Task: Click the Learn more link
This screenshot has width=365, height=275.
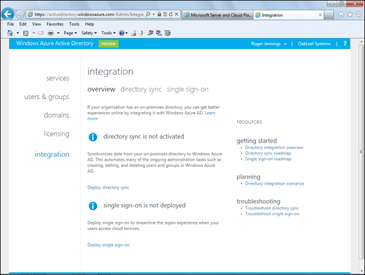Action: click(x=210, y=113)
